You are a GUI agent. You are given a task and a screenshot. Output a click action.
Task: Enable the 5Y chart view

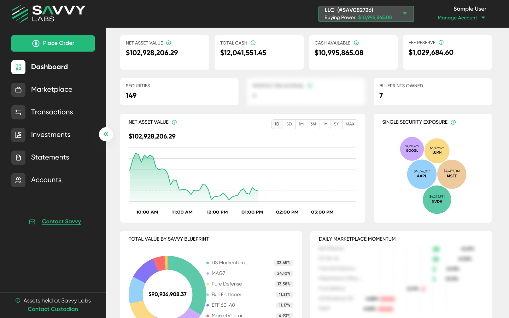click(337, 124)
